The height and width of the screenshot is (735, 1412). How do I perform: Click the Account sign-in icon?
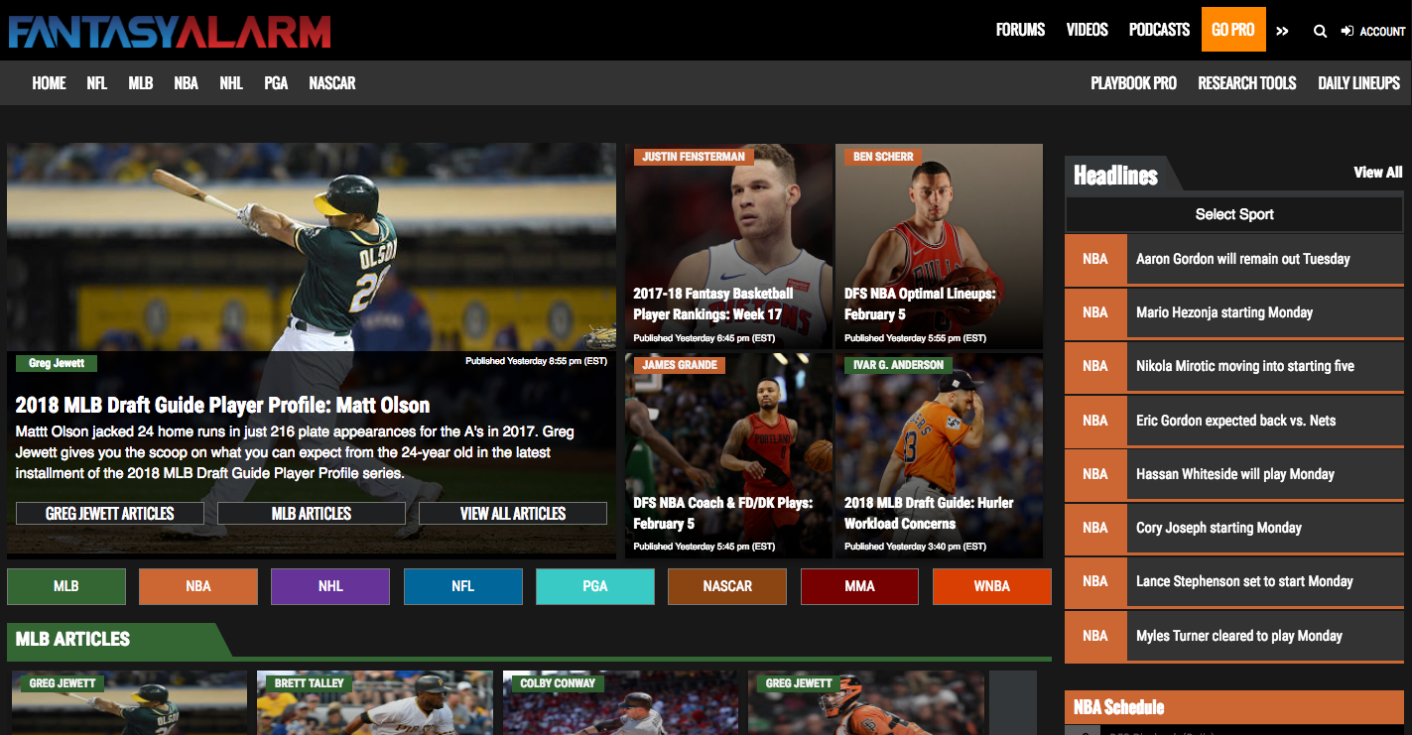[x=1347, y=31]
